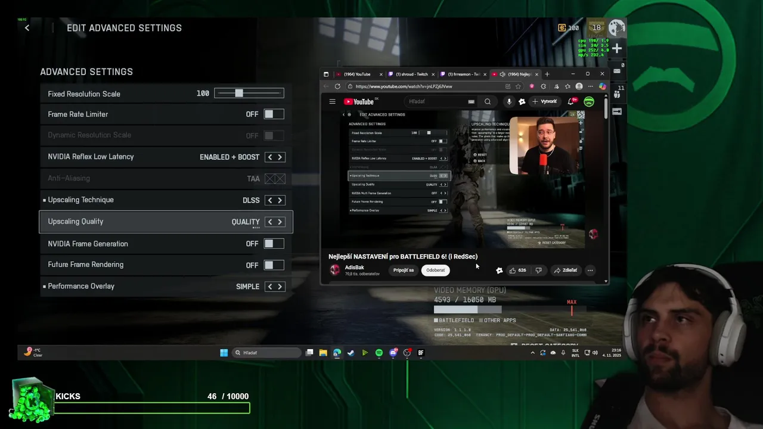Click the Vytvoriť create button
Image resolution: width=763 pixels, height=429 pixels.
[x=545, y=102]
